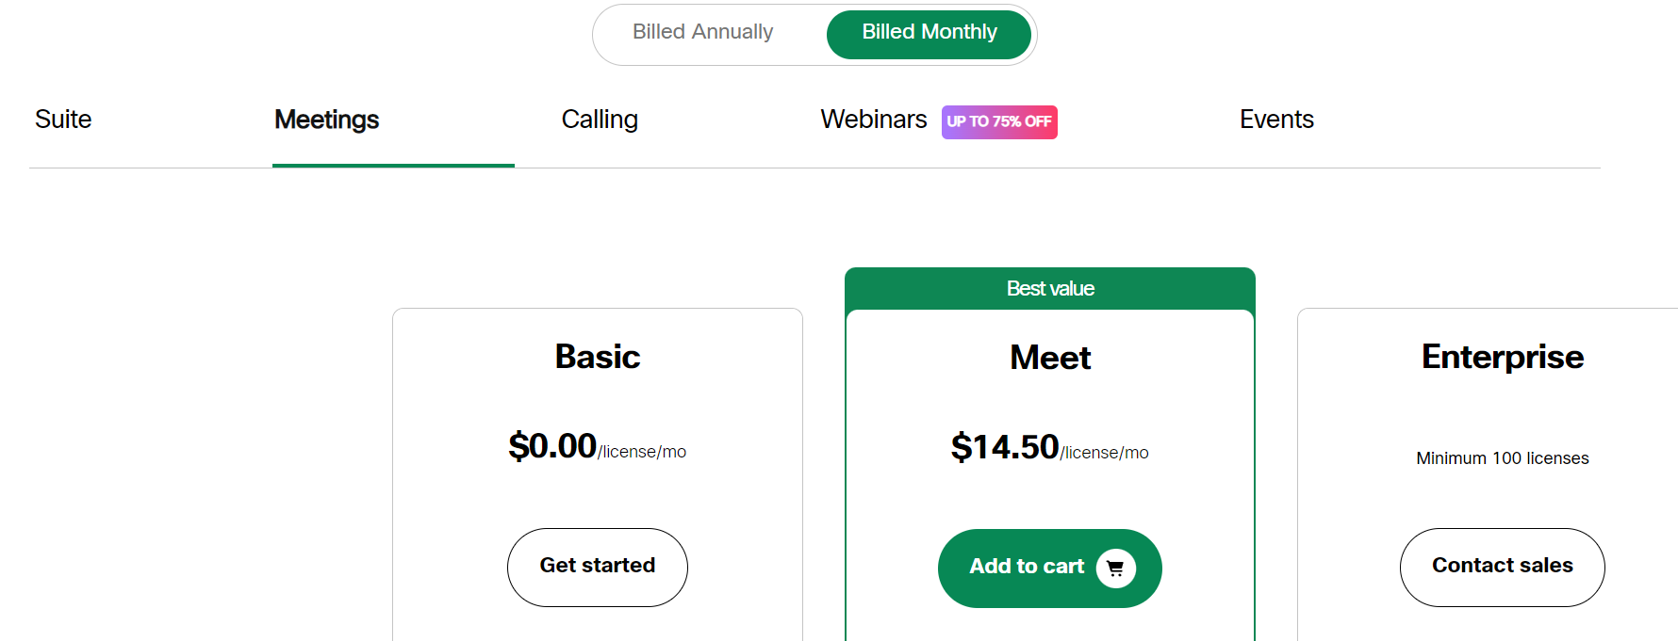Click the Meet plan heading
The height and width of the screenshot is (641, 1678).
[1050, 358]
